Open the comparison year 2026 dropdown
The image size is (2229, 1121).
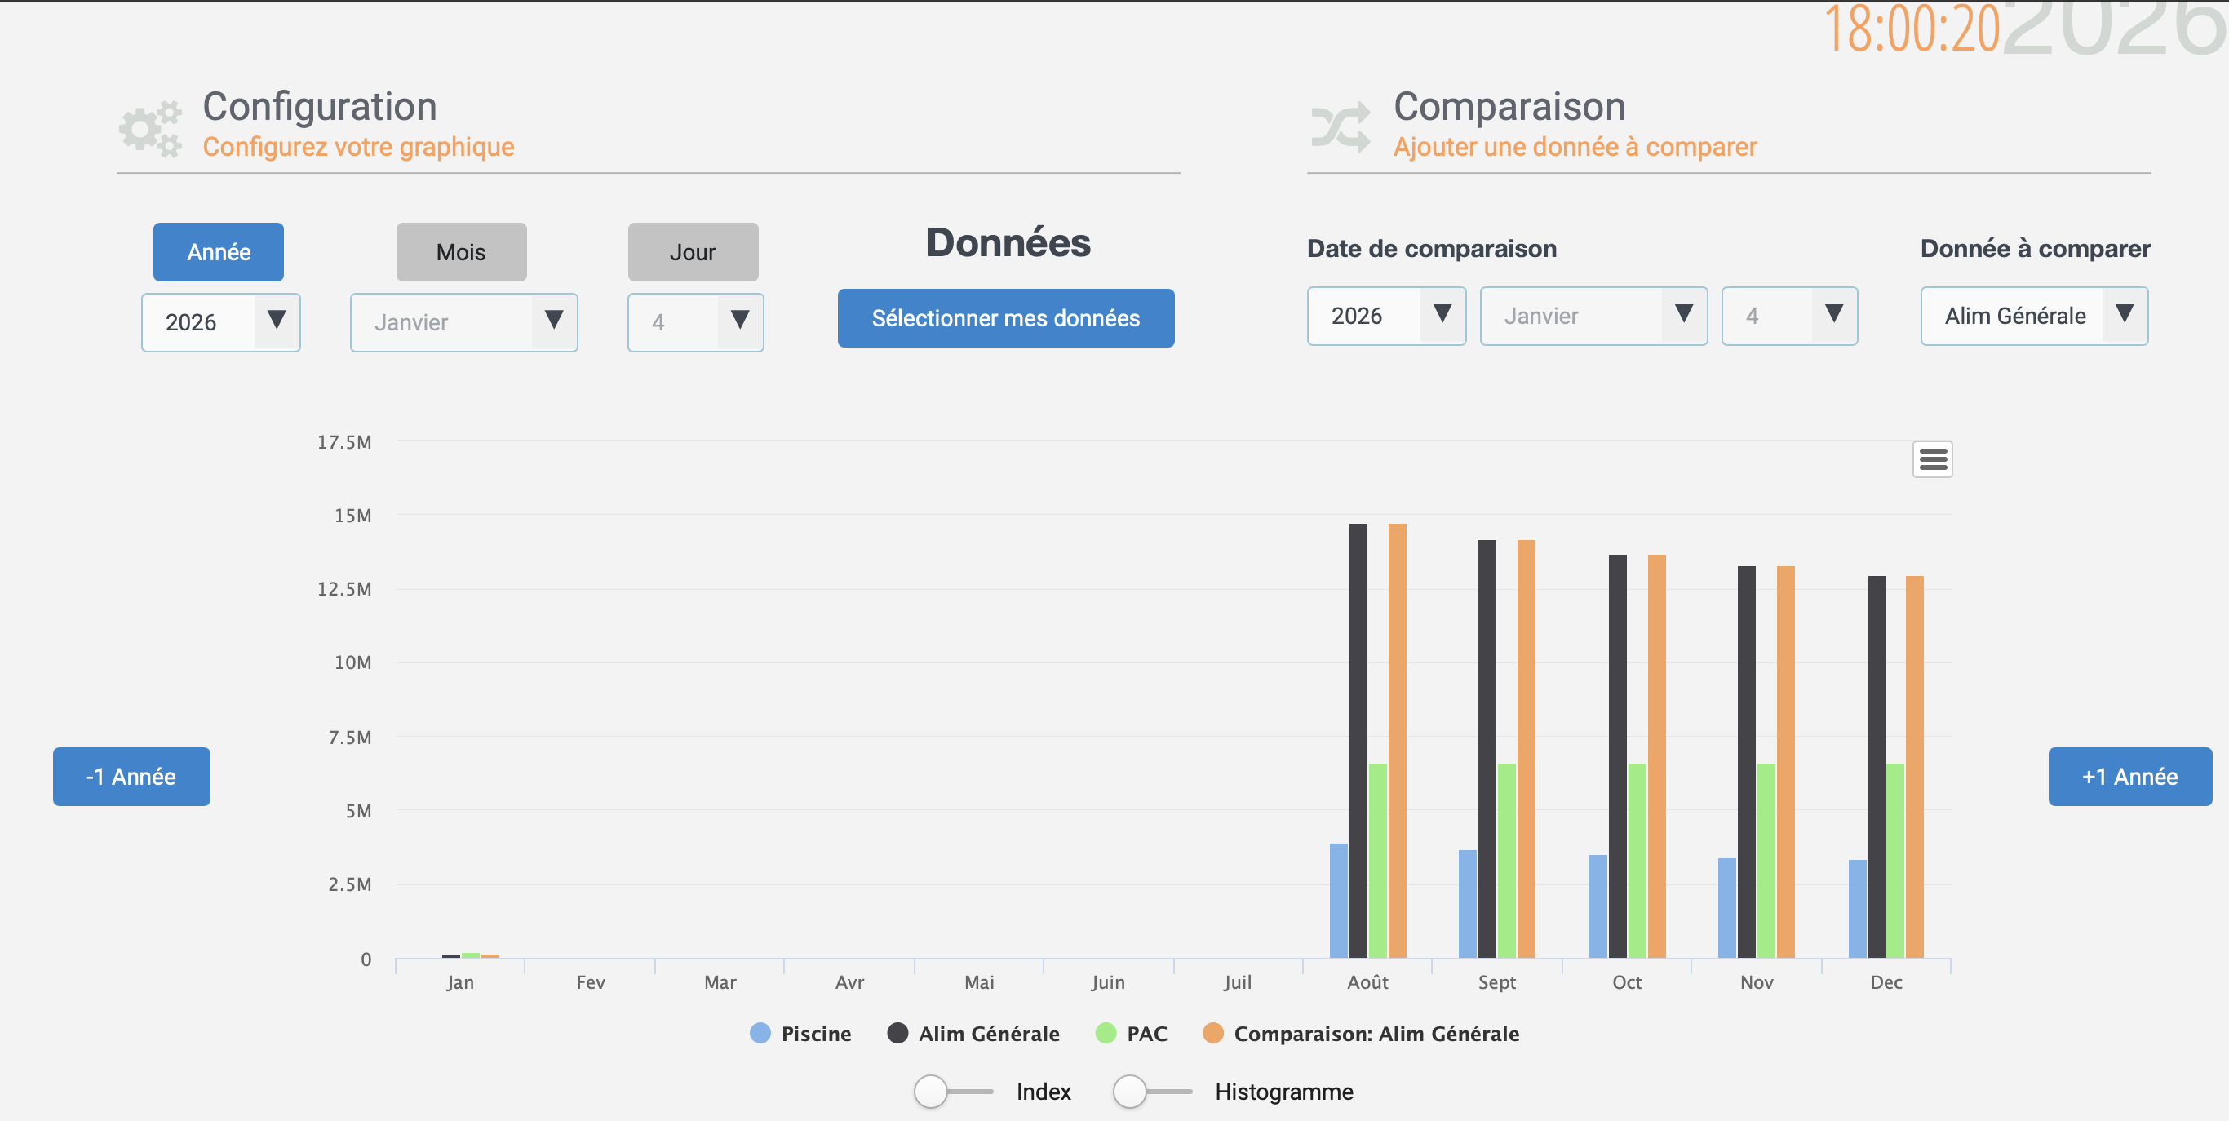tap(1385, 316)
